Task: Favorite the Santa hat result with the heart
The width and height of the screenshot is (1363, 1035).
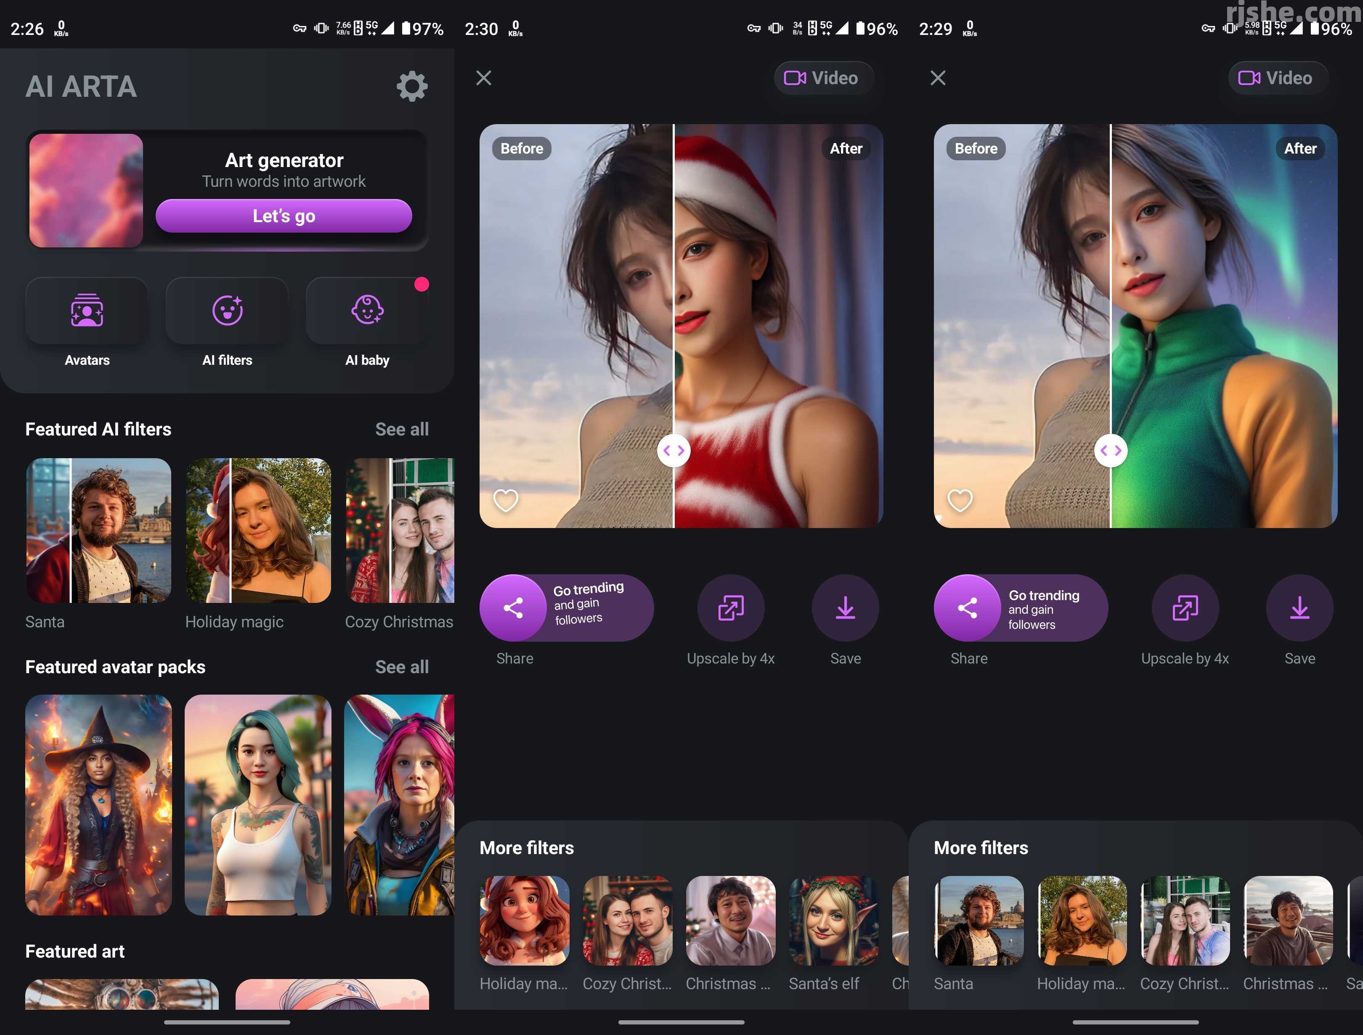Action: (x=505, y=500)
